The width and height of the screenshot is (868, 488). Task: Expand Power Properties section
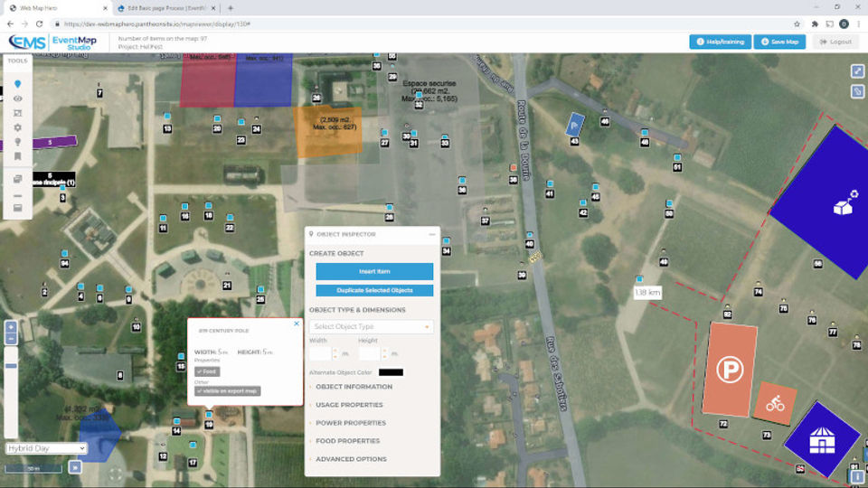351,423
